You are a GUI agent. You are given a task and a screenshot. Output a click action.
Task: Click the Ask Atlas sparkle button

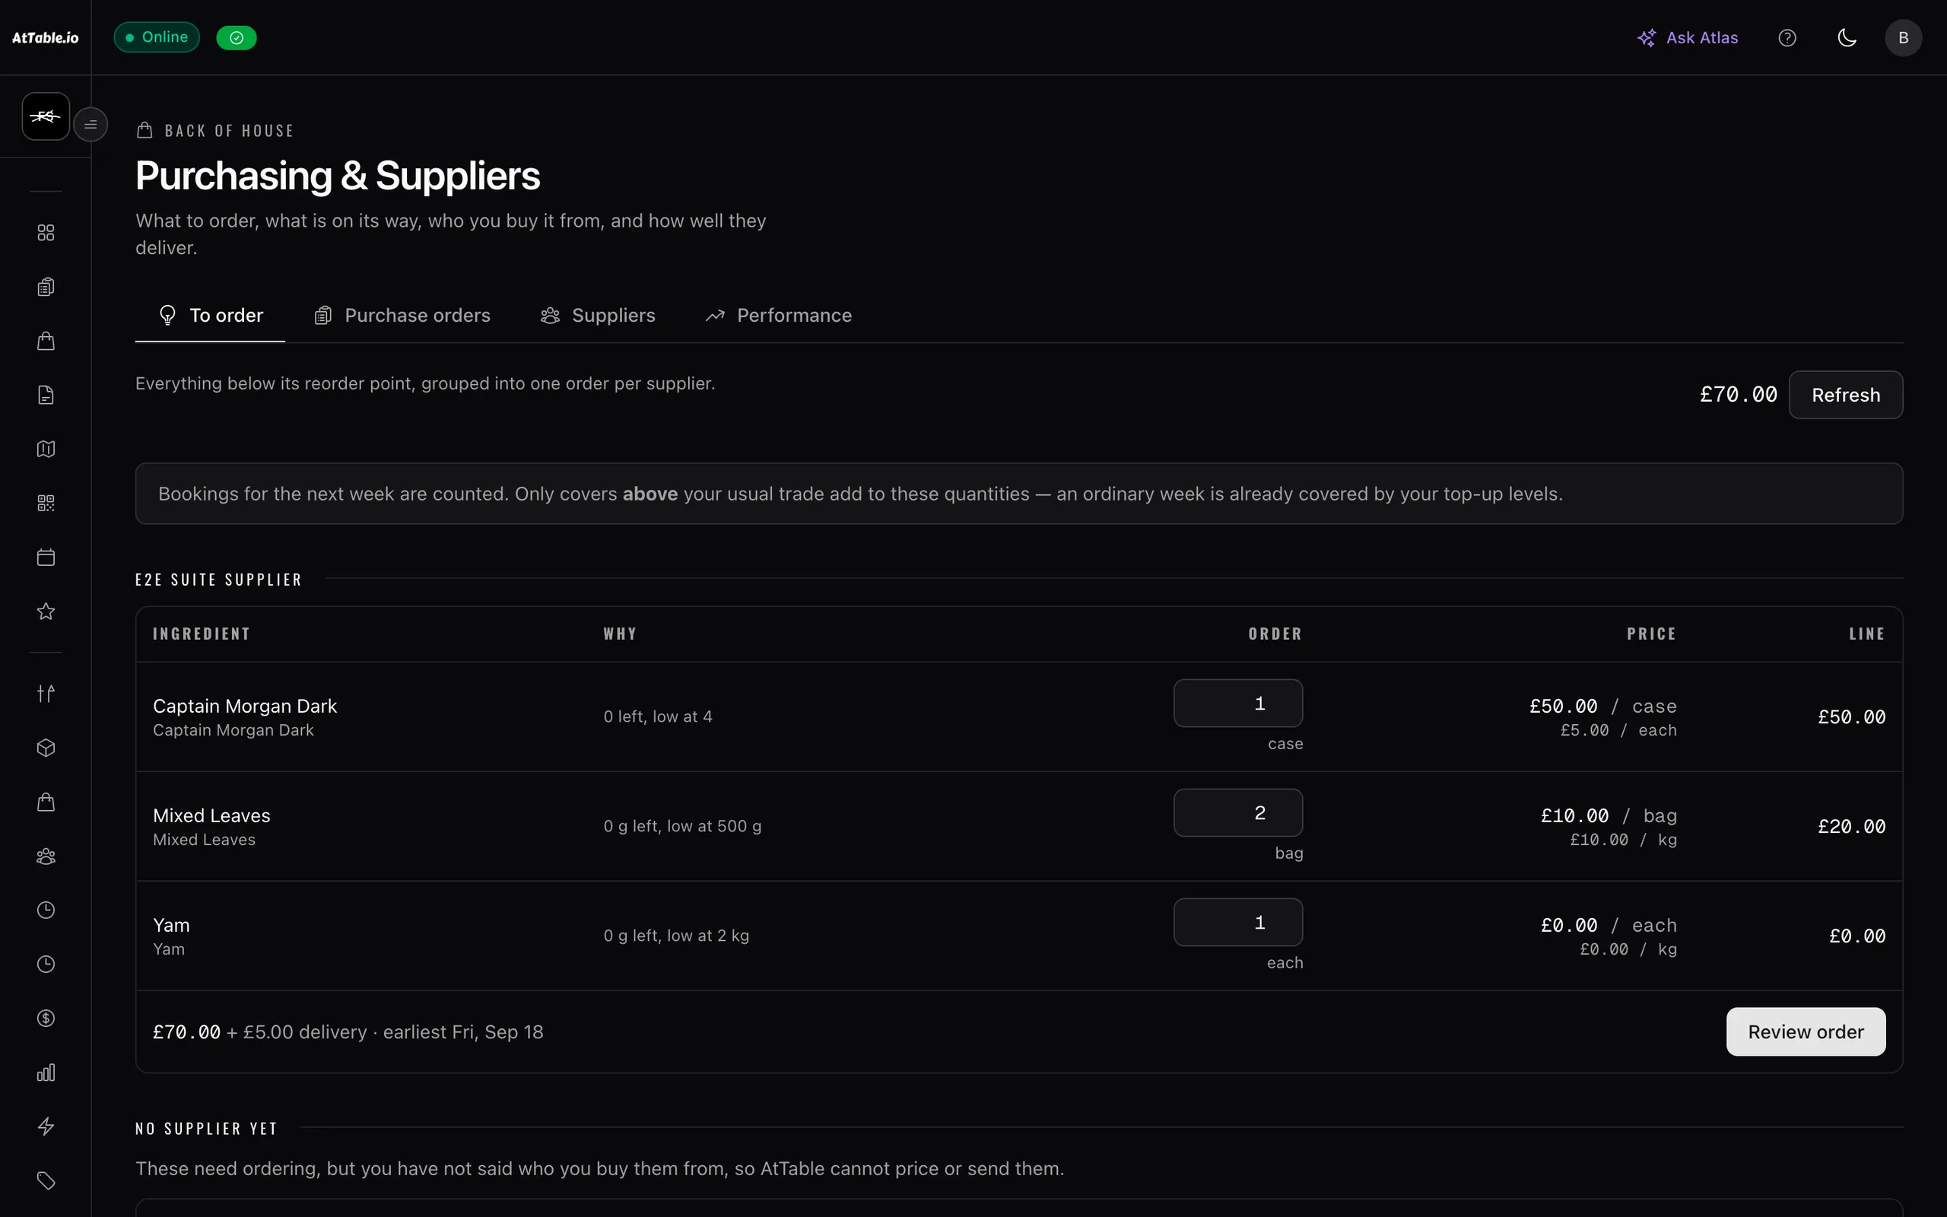1688,38
